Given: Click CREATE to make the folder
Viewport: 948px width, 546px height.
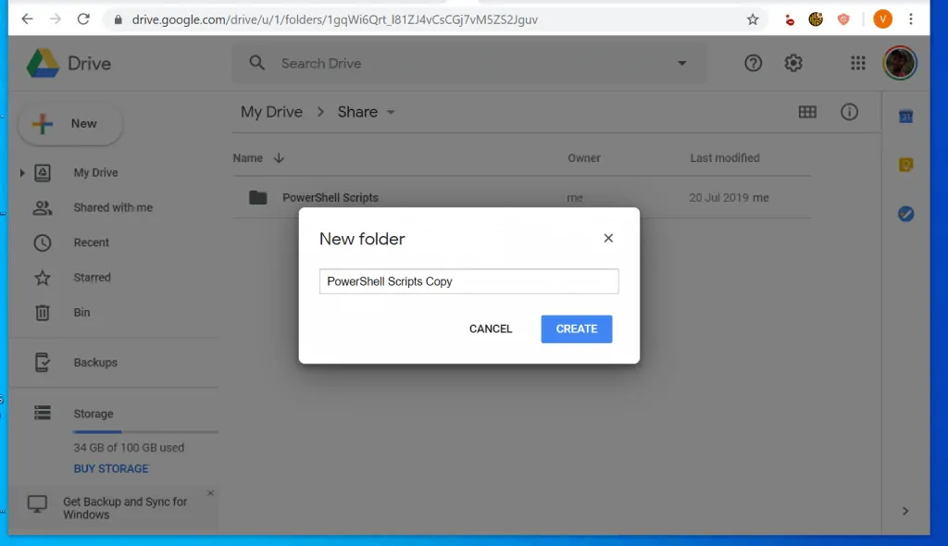Looking at the screenshot, I should [x=576, y=329].
